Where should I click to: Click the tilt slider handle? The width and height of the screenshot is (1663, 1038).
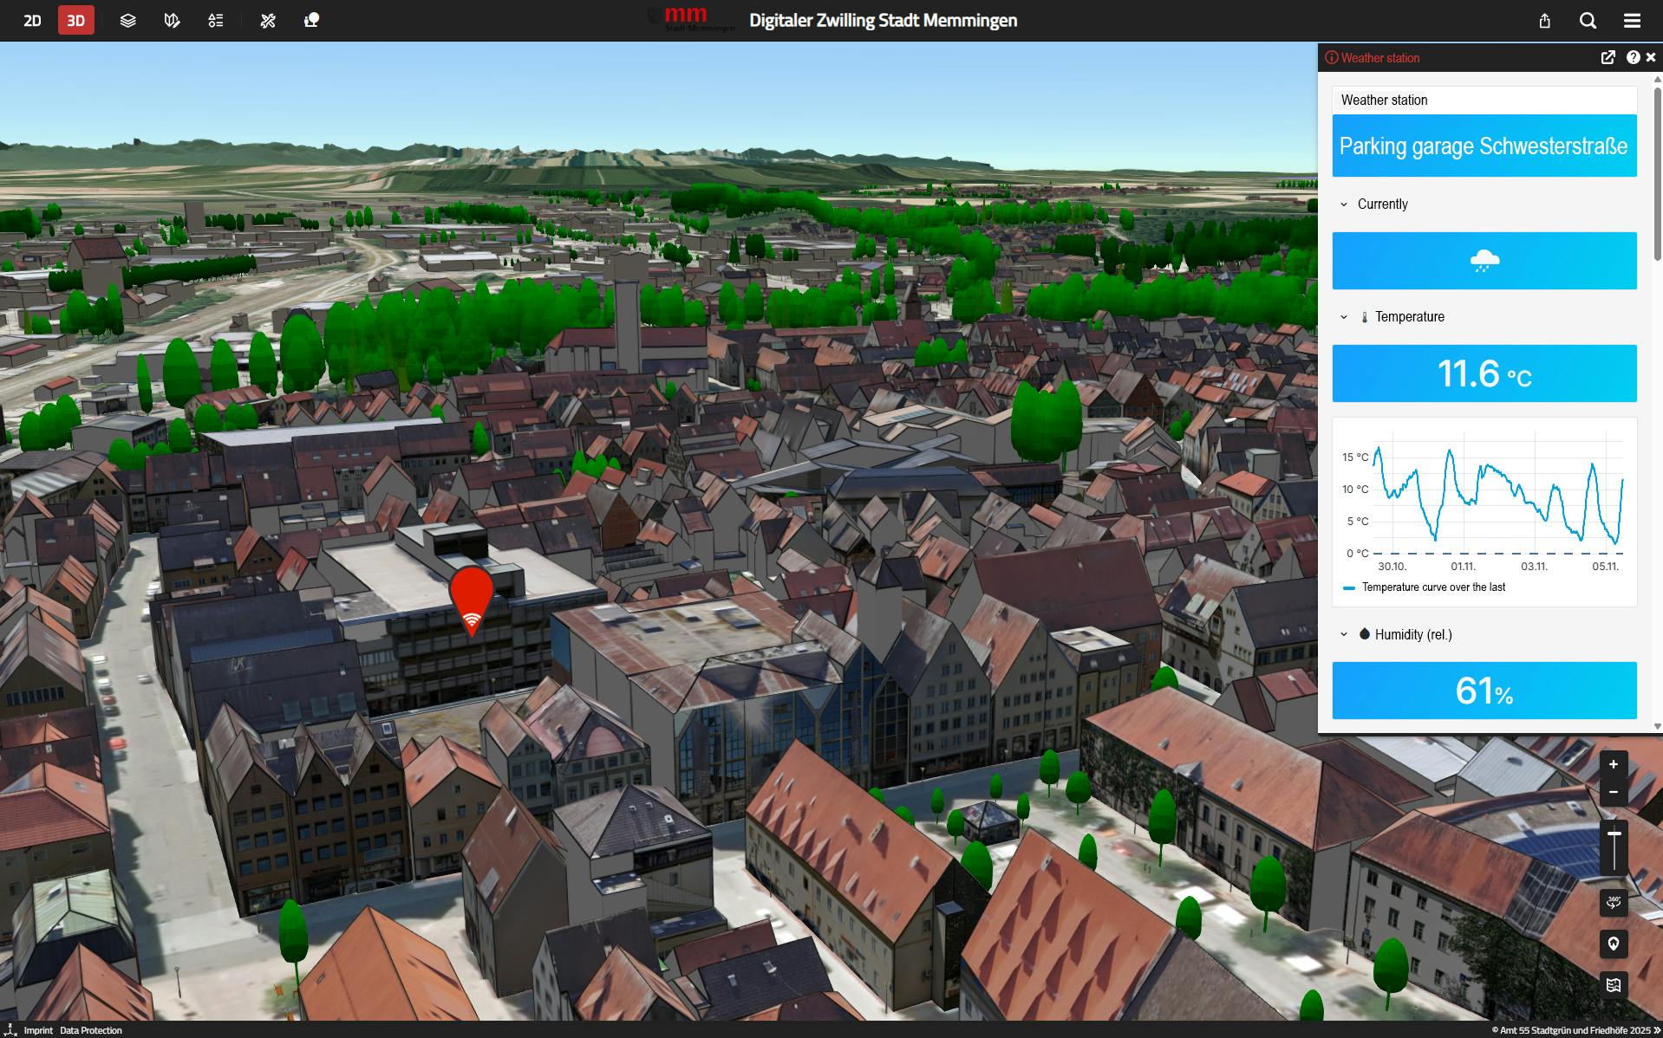click(1614, 834)
